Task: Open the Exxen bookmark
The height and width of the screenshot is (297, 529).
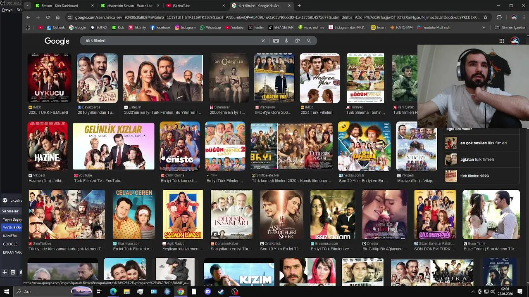Action: point(378,28)
